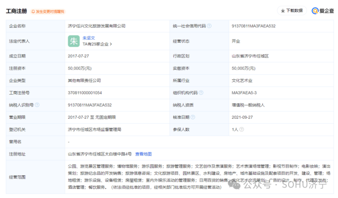Click the green 朱 avatar icon

(74, 41)
